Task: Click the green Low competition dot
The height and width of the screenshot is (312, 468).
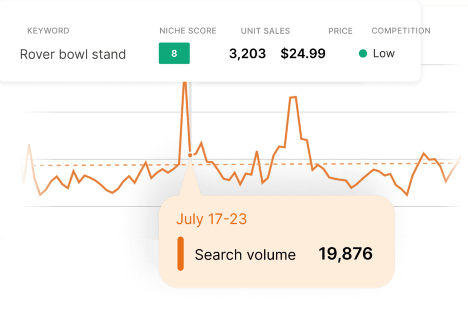Action: pos(363,54)
